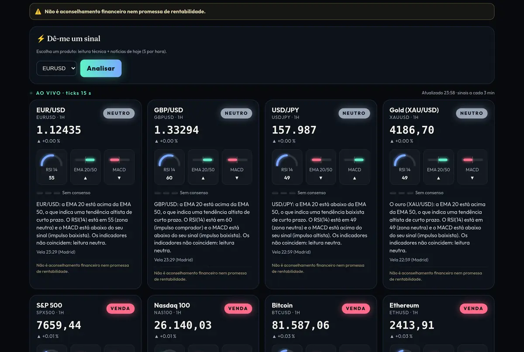Image resolution: width=524 pixels, height=352 pixels.
Task: Click the RSI 14 gauge on the Gold card
Action: coord(405,167)
